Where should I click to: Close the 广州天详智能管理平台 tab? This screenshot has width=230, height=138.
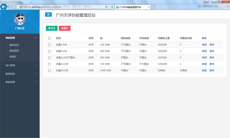coord(149,7)
